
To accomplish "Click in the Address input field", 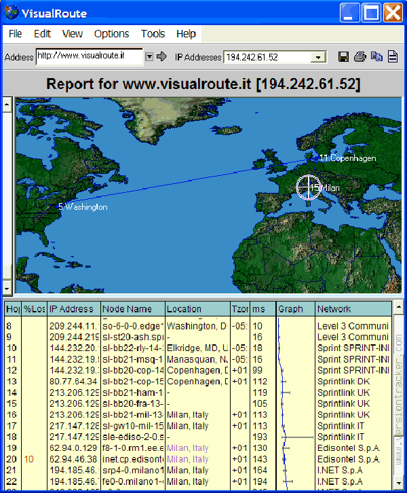I will point(88,56).
